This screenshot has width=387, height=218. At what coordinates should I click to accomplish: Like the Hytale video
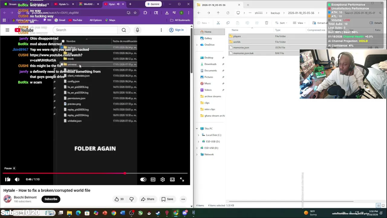pos(119,199)
